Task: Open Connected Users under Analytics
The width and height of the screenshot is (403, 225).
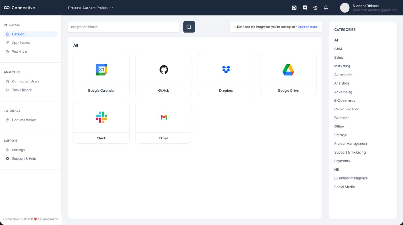Action: (x=26, y=82)
